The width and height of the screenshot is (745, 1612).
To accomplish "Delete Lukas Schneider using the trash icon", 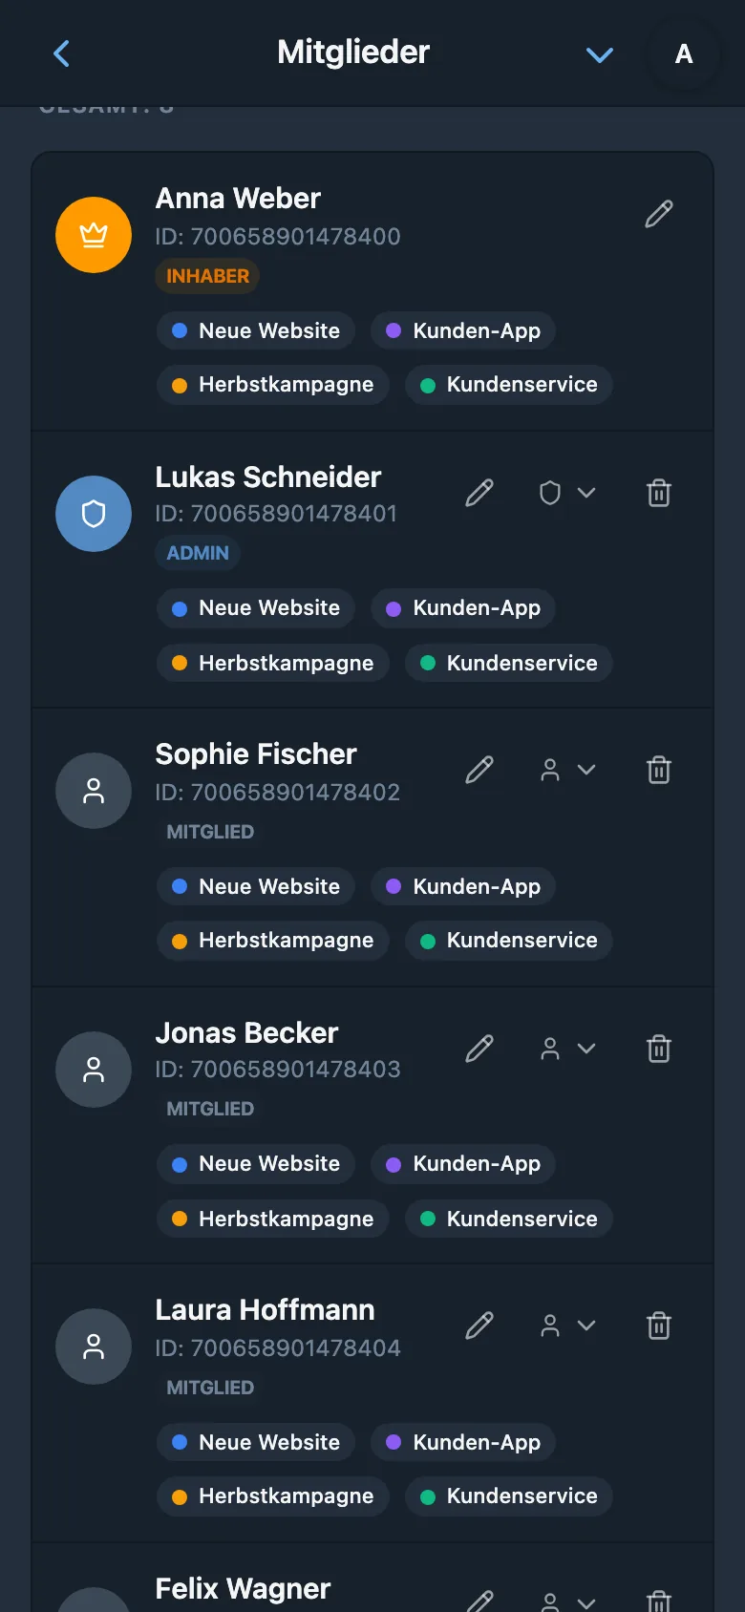I will tap(659, 493).
